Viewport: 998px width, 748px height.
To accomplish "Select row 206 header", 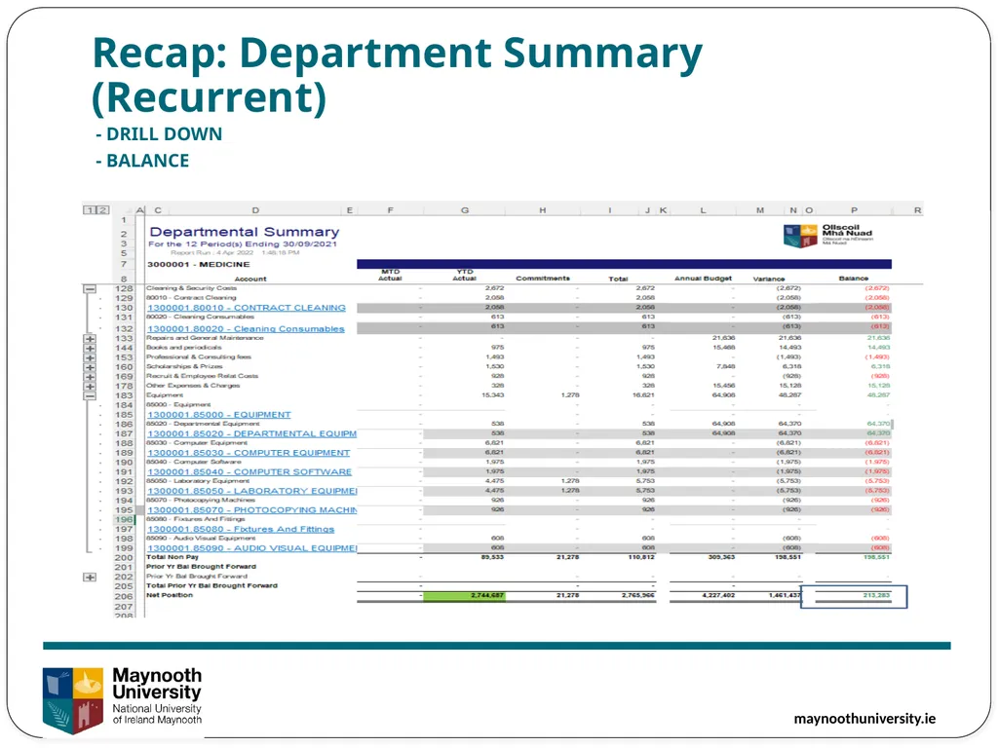I will tap(124, 597).
